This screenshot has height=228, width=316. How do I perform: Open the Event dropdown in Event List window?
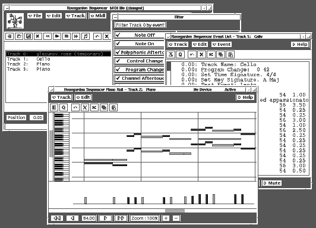(222, 44)
